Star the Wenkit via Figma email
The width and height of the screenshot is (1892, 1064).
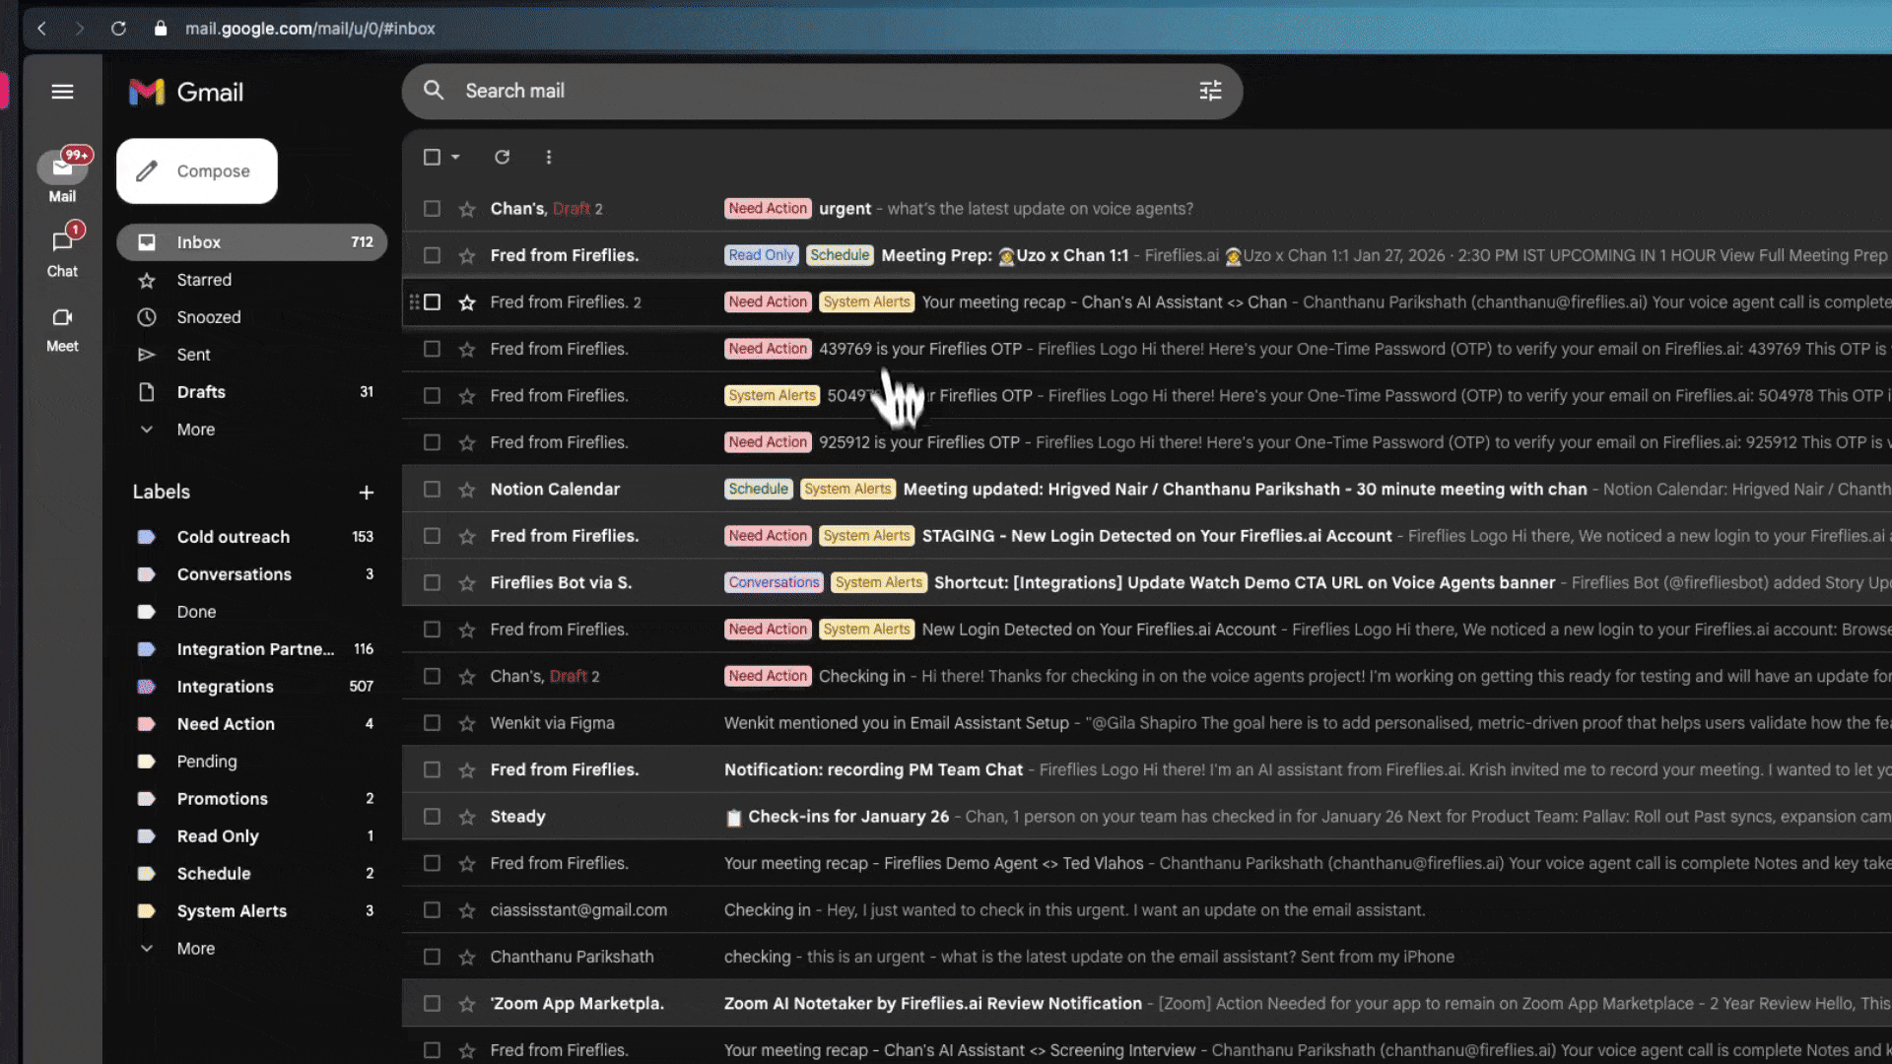pos(467,723)
